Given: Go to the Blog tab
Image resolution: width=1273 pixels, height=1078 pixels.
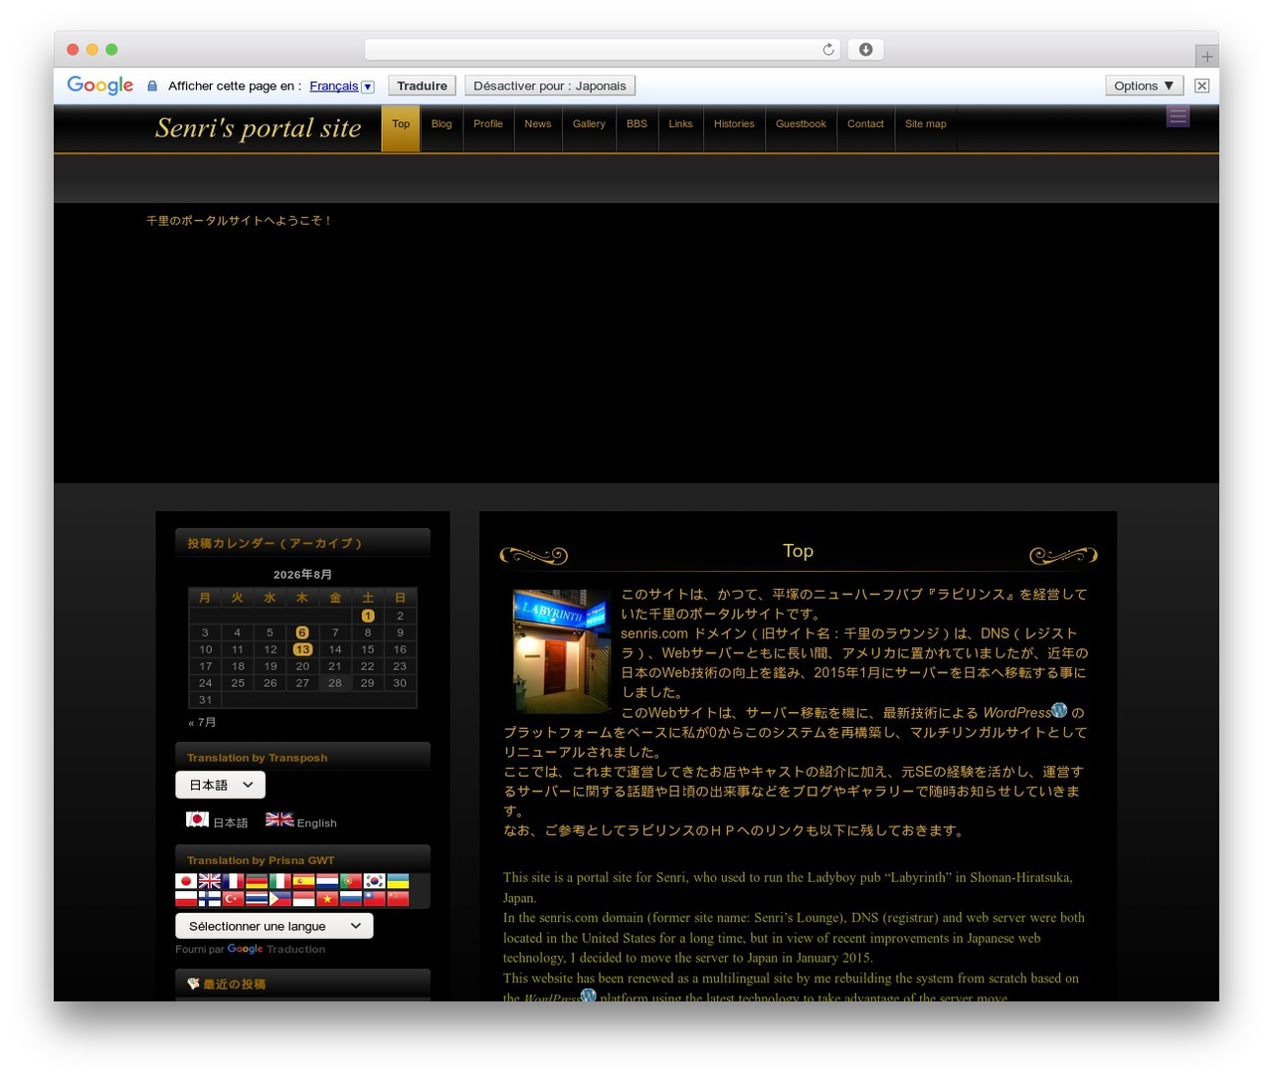Looking at the screenshot, I should pyautogui.click(x=442, y=127).
